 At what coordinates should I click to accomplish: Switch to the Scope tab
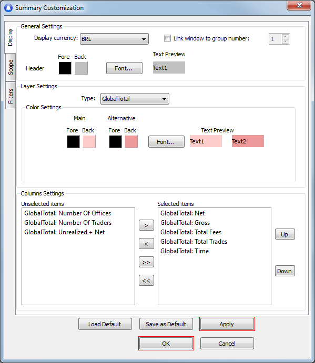click(10, 67)
